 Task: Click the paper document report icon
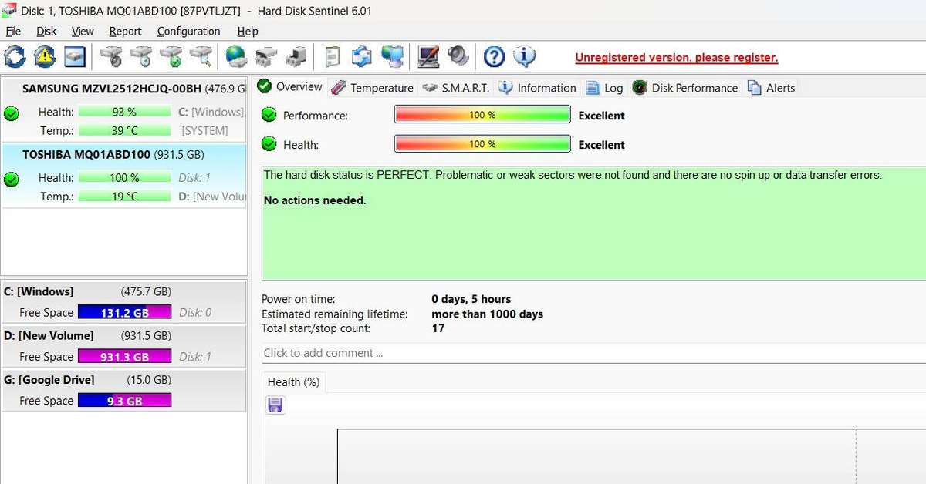pos(332,56)
